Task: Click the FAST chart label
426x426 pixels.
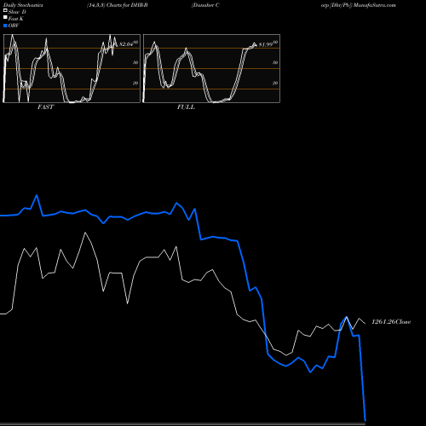Action: 45,106
